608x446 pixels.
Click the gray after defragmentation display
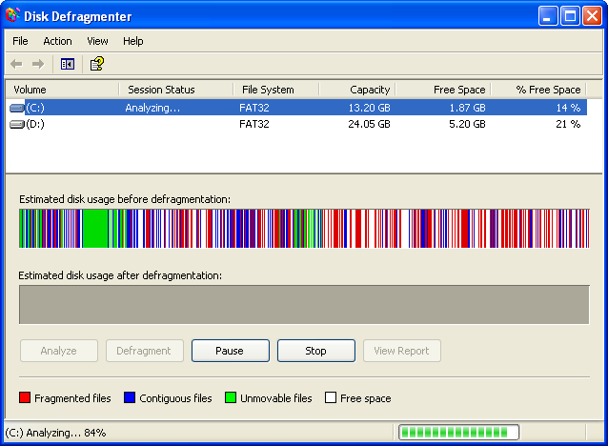(x=304, y=304)
